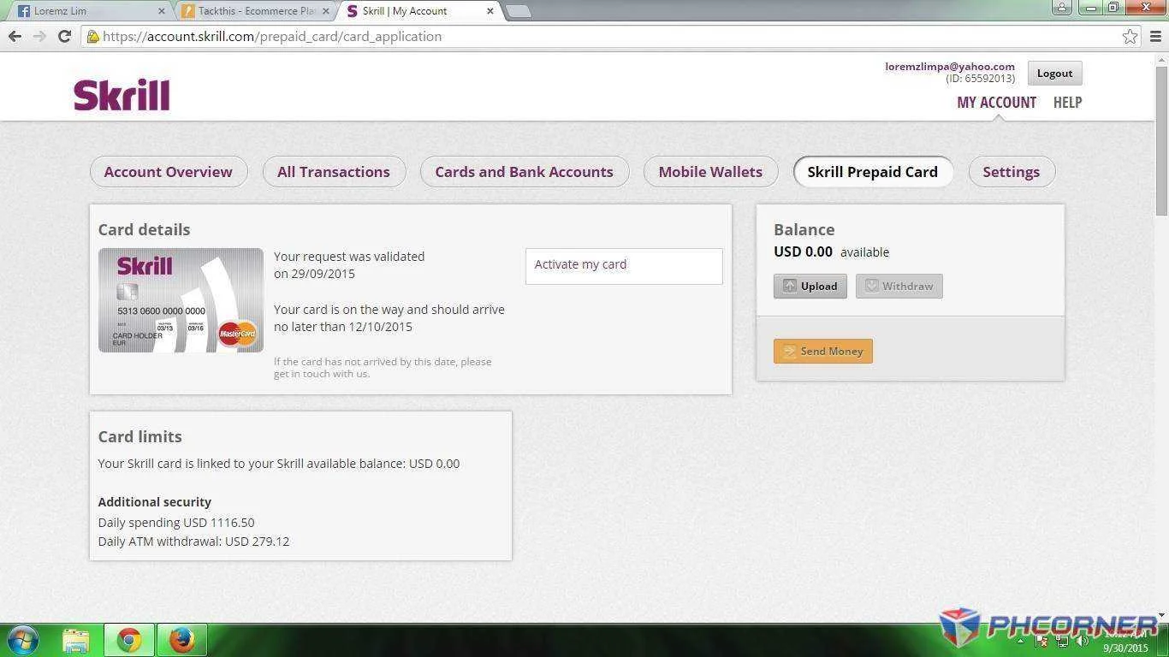
Task: Click the Chrome taskbar icon
Action: [x=129, y=640]
